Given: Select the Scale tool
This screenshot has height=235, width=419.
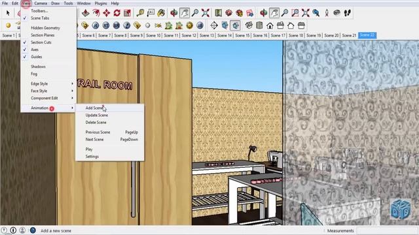Looking at the screenshot, I should (127, 13).
